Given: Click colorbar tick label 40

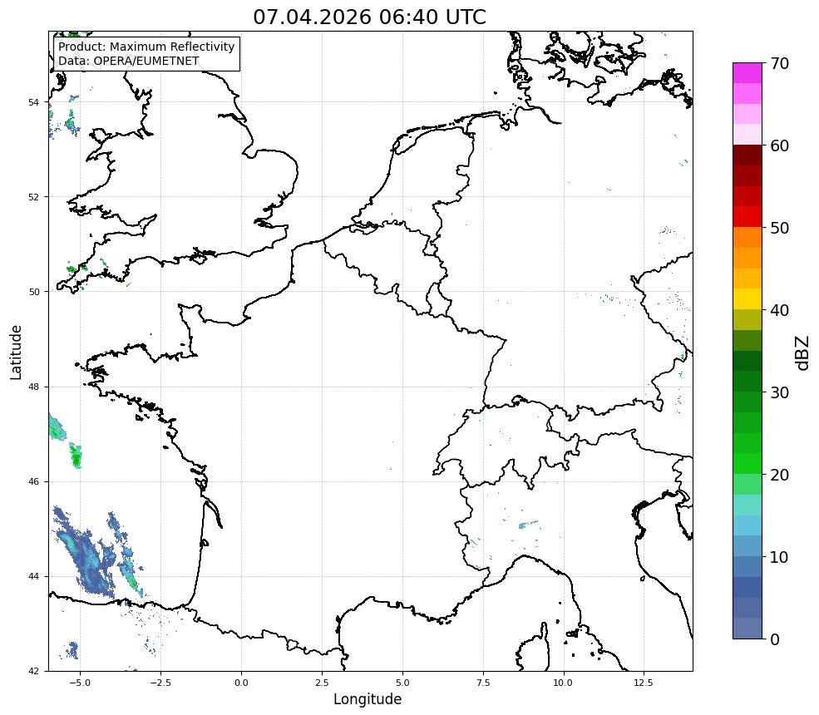Looking at the screenshot, I should [779, 310].
